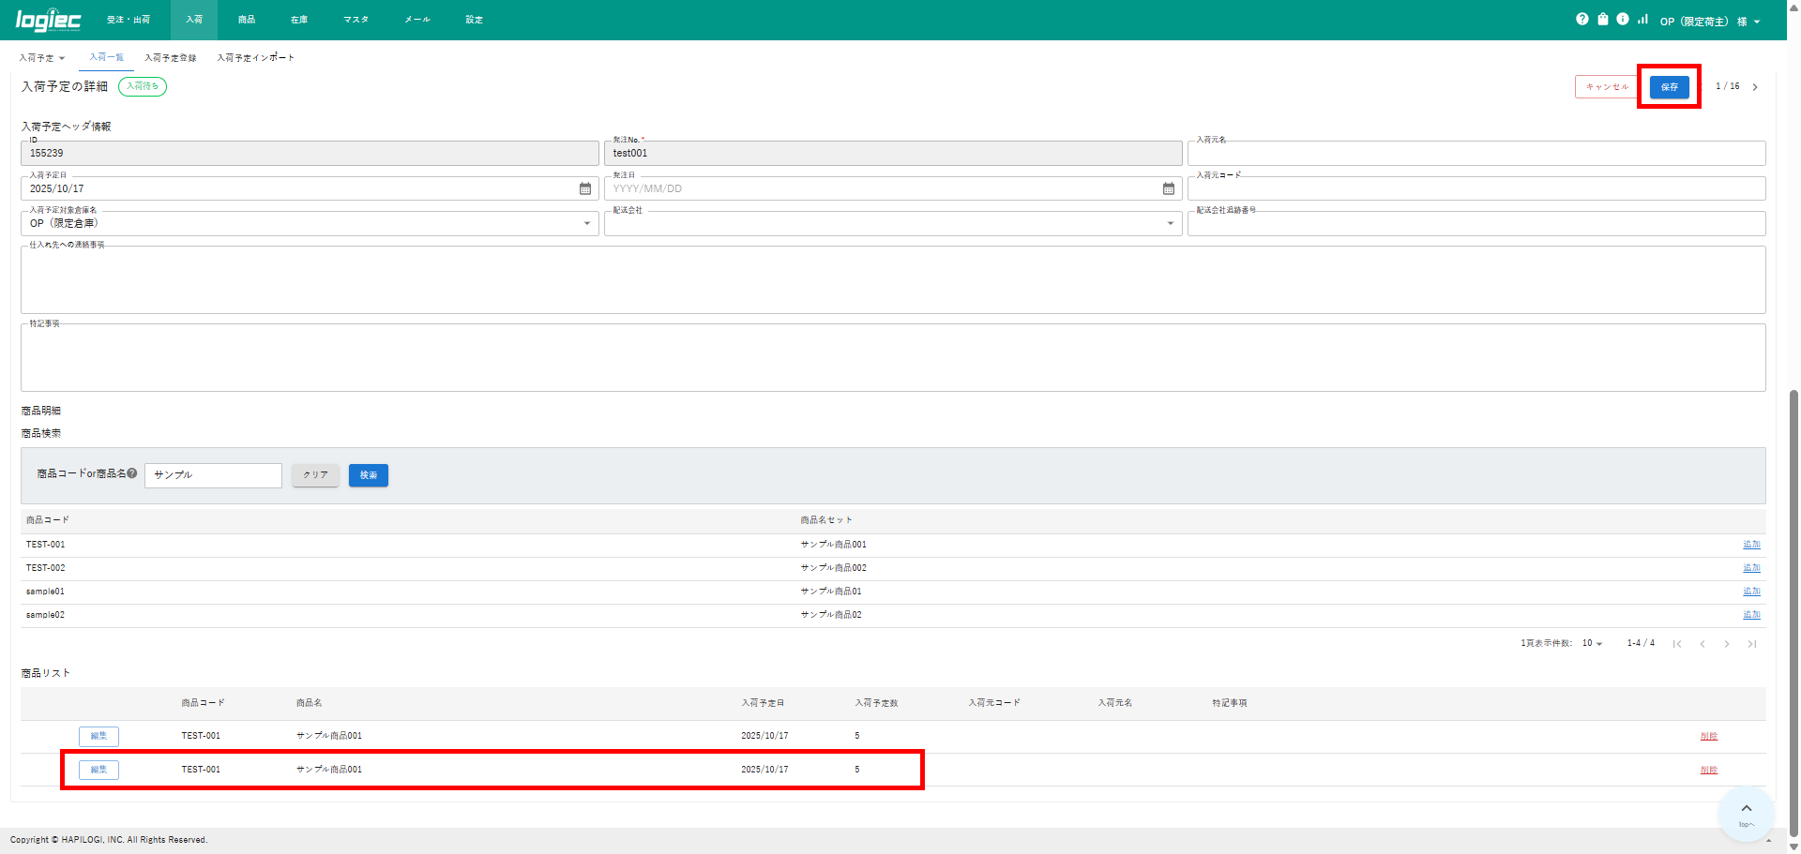Viewport: 1801px width, 854px height.
Task: Click the shopping bag icon in header
Action: pos(1603,19)
